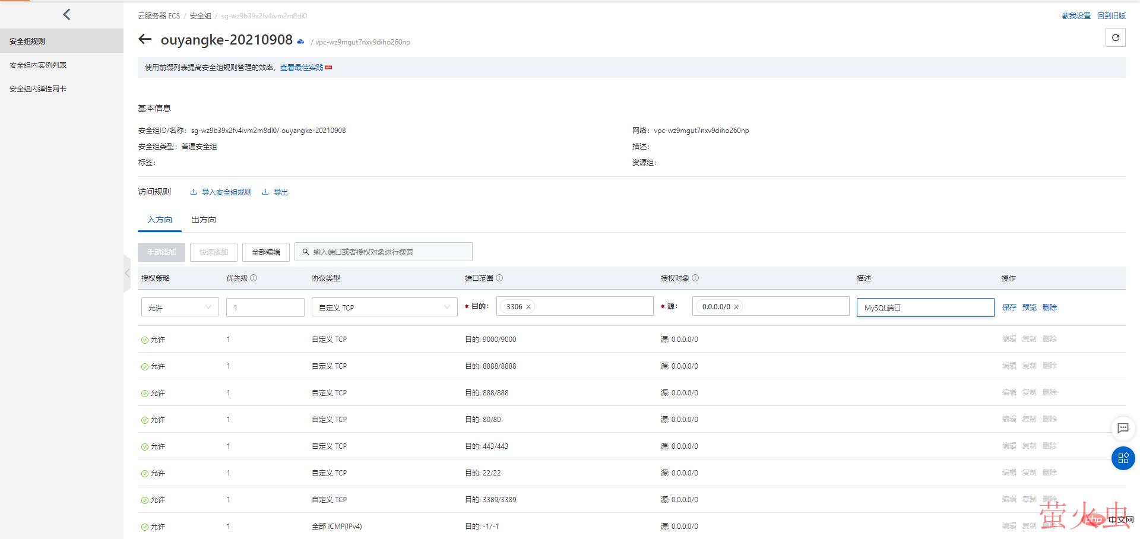Click 导入安全组规则 link
The image size is (1140, 539).
point(226,192)
